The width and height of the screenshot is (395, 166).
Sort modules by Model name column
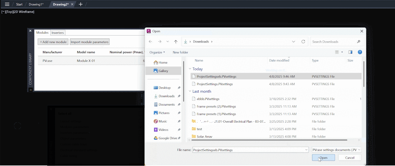pos(86,52)
